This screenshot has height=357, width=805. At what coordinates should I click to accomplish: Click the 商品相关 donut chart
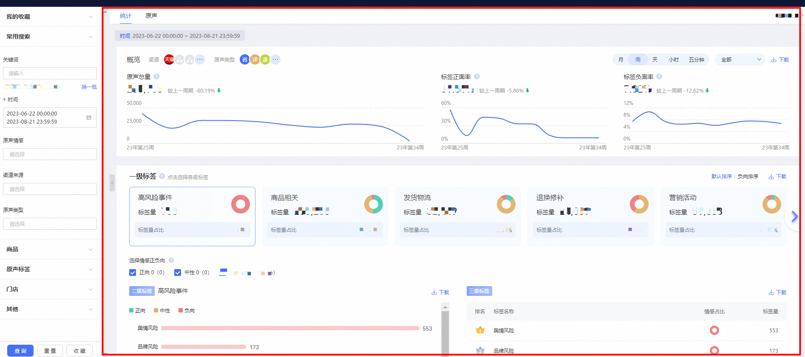[x=374, y=204]
